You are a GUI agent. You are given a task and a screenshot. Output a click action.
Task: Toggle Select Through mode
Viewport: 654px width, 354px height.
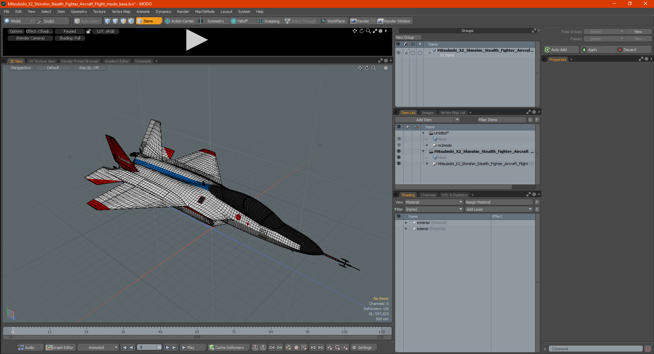click(x=300, y=21)
